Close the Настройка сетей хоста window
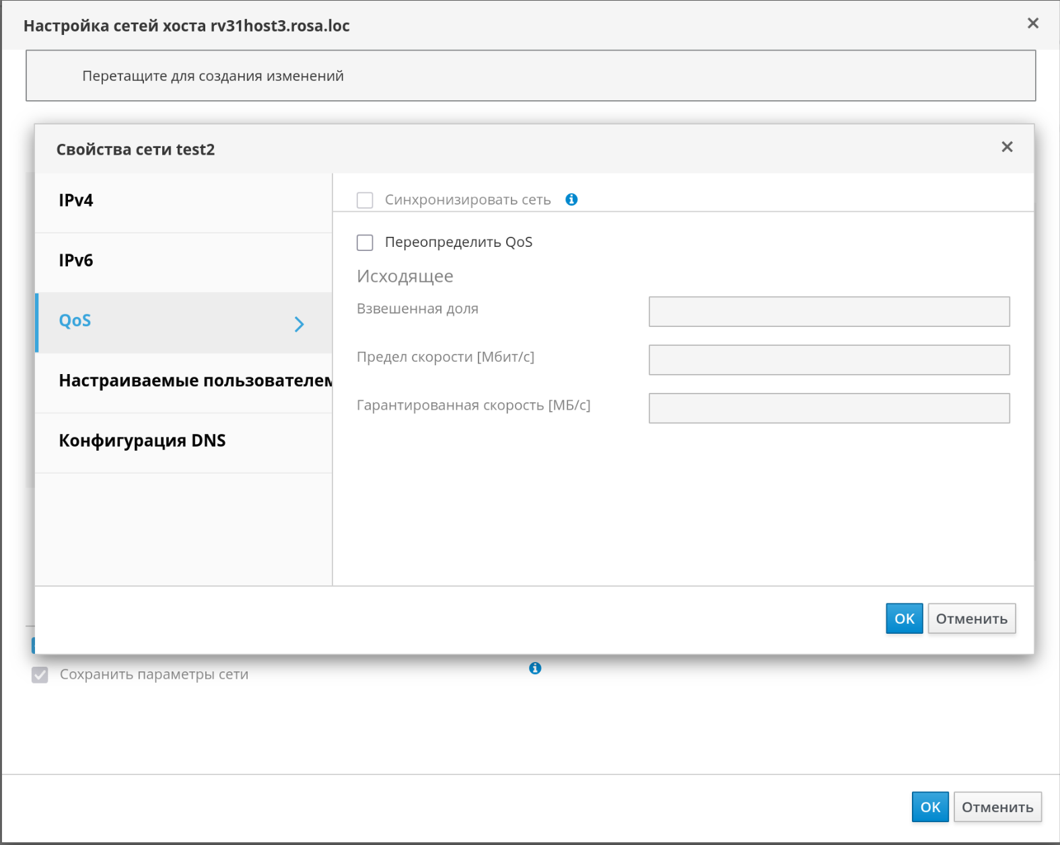Screen dimensions: 1060x845 point(1033,24)
